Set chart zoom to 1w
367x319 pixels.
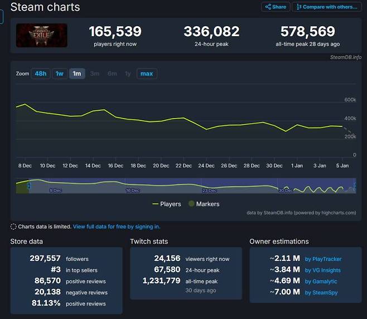pos(60,73)
